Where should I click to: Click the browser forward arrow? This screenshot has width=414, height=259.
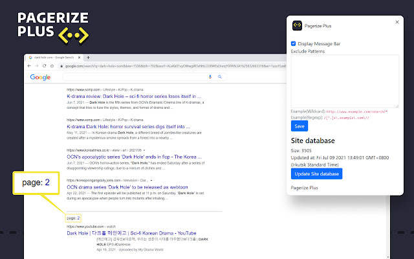38,65
